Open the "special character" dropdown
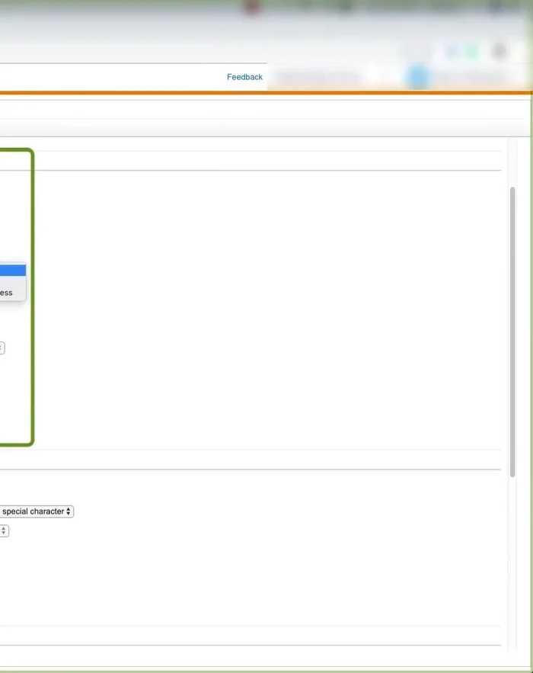 pos(36,511)
